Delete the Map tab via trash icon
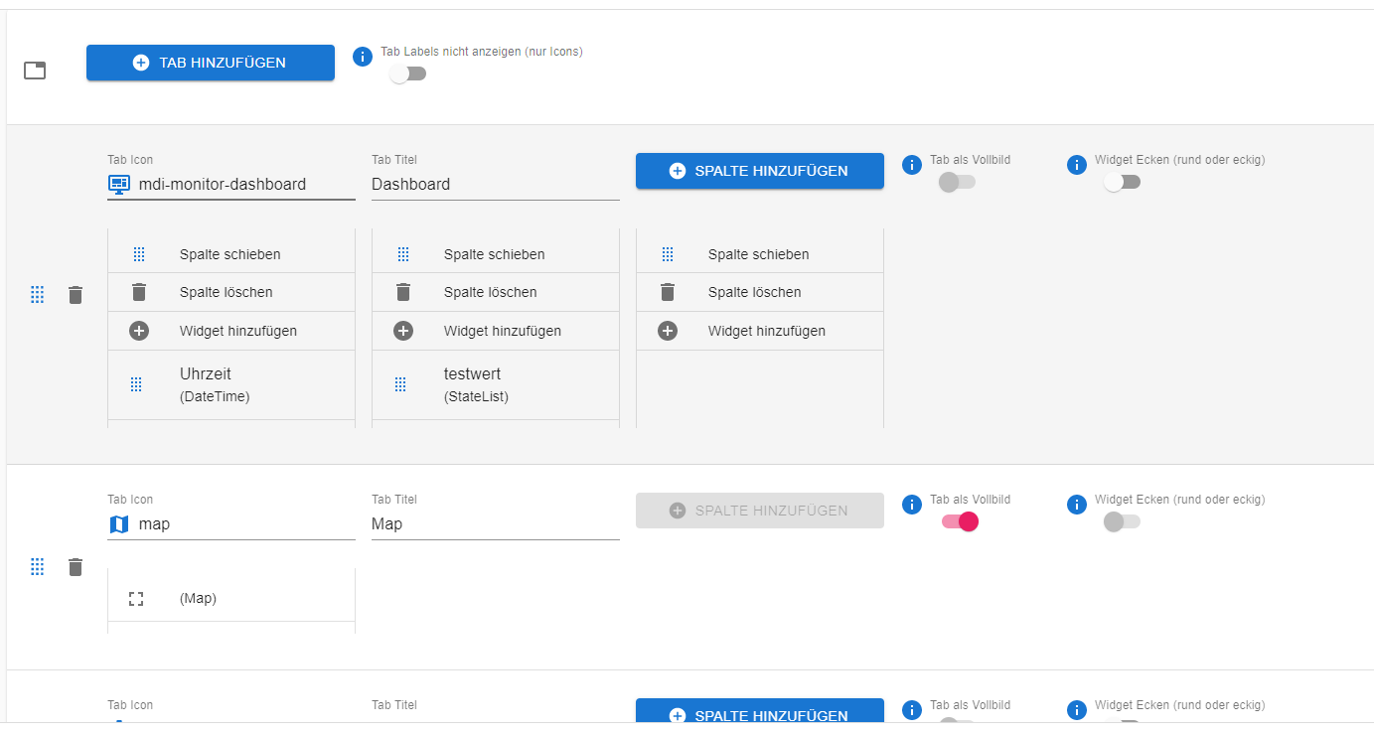The height and width of the screenshot is (734, 1374). (76, 567)
